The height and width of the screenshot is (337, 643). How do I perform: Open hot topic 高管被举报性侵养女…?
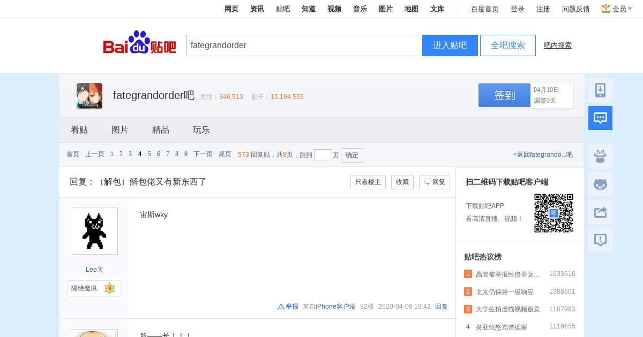point(508,274)
